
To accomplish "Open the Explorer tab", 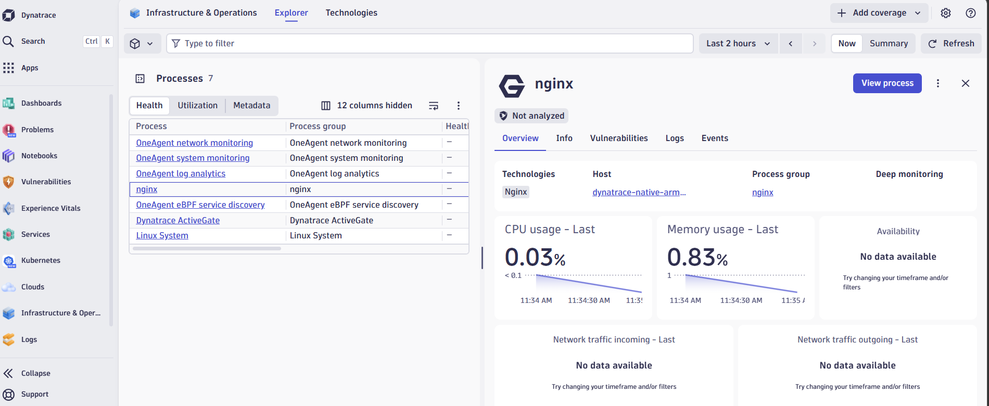I will [291, 13].
